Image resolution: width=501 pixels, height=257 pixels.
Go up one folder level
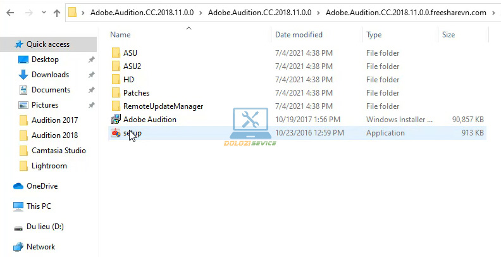coord(57,13)
